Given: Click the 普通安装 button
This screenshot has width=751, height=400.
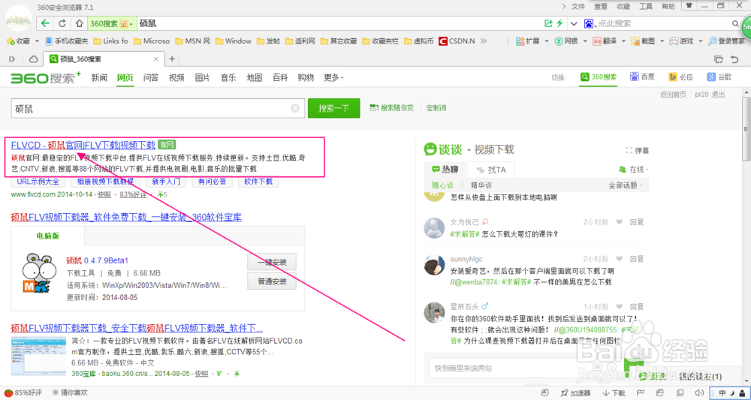Looking at the screenshot, I should click(272, 282).
